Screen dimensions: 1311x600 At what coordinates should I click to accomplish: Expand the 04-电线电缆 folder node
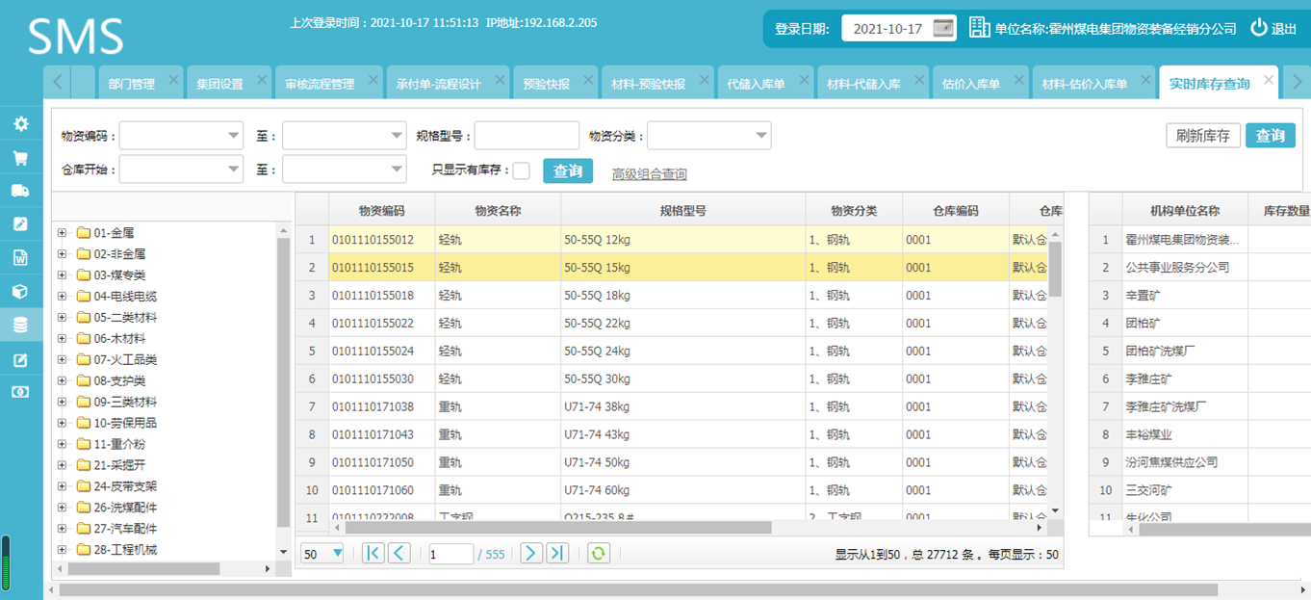click(62, 297)
